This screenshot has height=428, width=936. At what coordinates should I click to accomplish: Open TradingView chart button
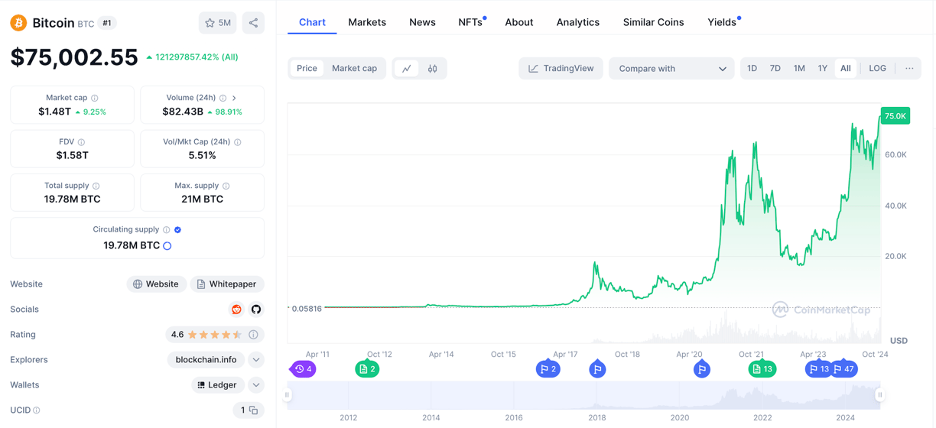[x=561, y=69]
